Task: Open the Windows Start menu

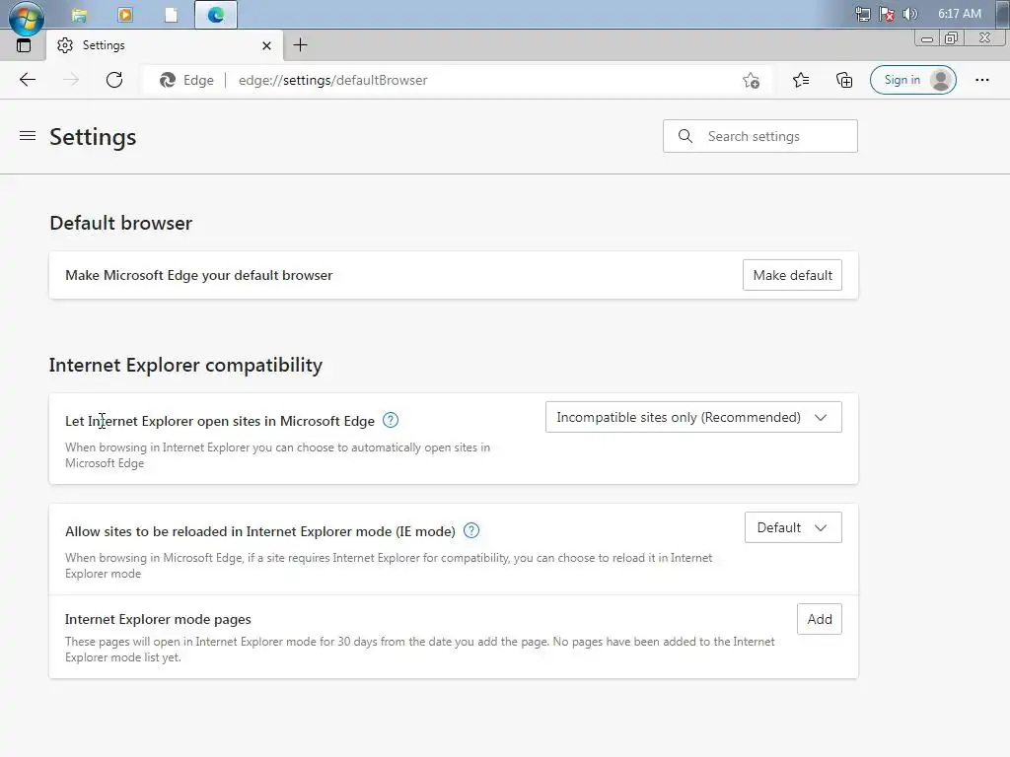Action: (27, 17)
